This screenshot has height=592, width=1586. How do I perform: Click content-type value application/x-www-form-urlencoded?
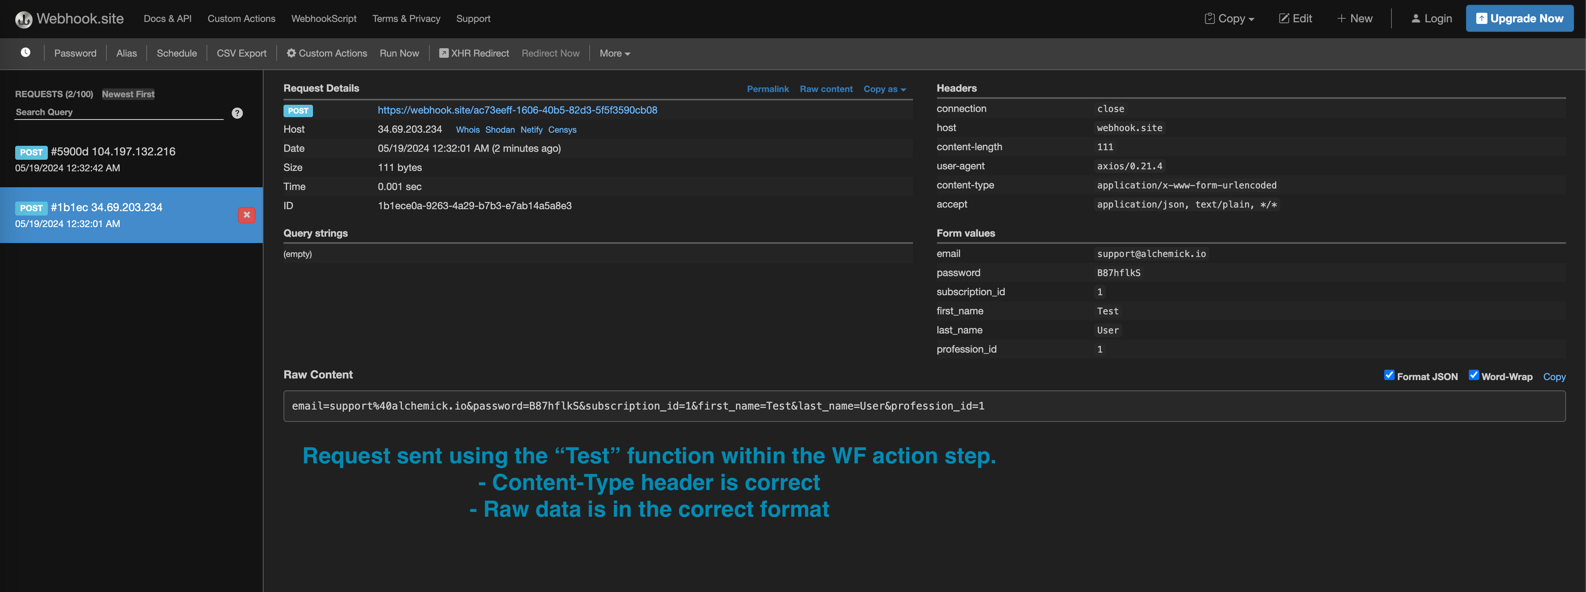click(x=1187, y=185)
